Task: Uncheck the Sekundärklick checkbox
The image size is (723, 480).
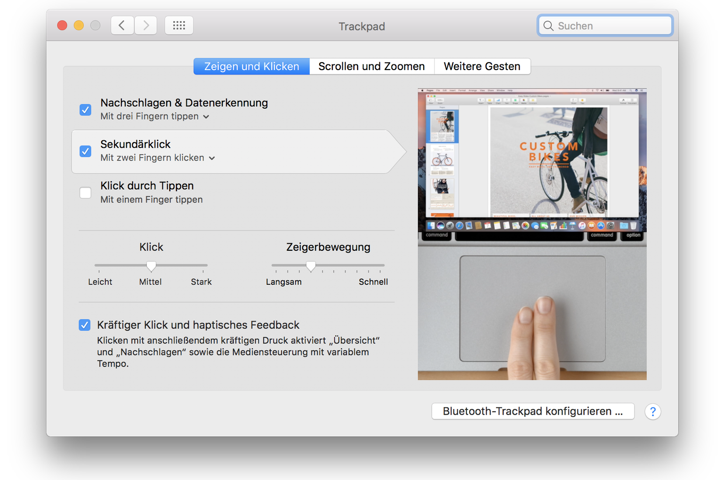Action: point(85,151)
